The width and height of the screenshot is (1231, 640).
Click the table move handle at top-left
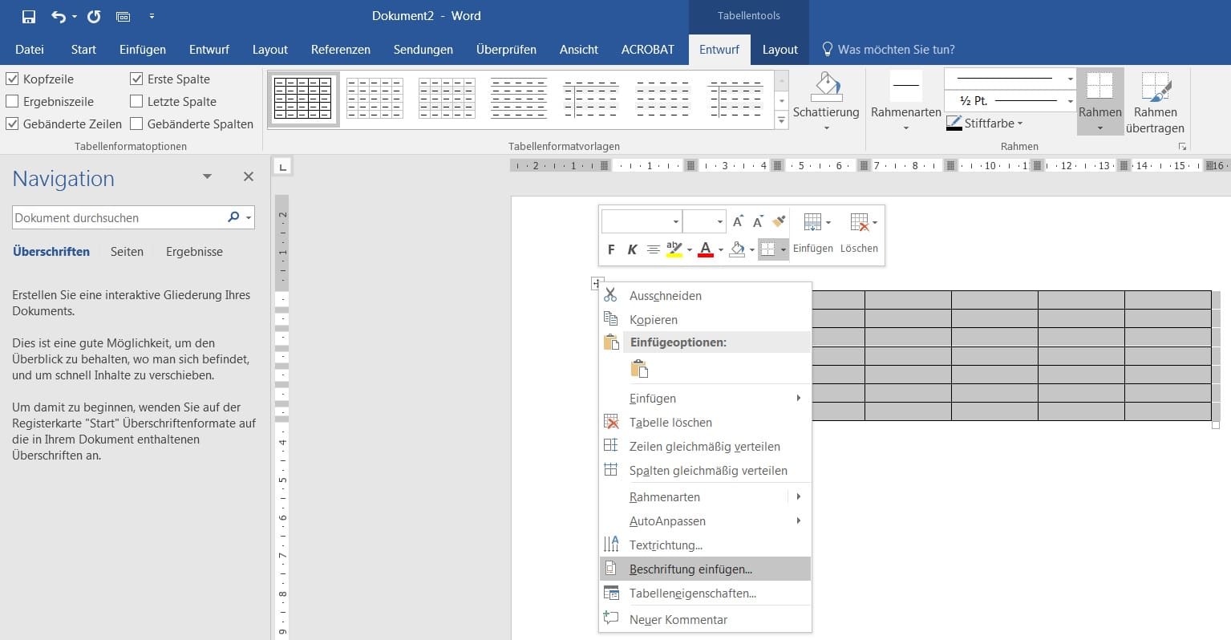597,283
